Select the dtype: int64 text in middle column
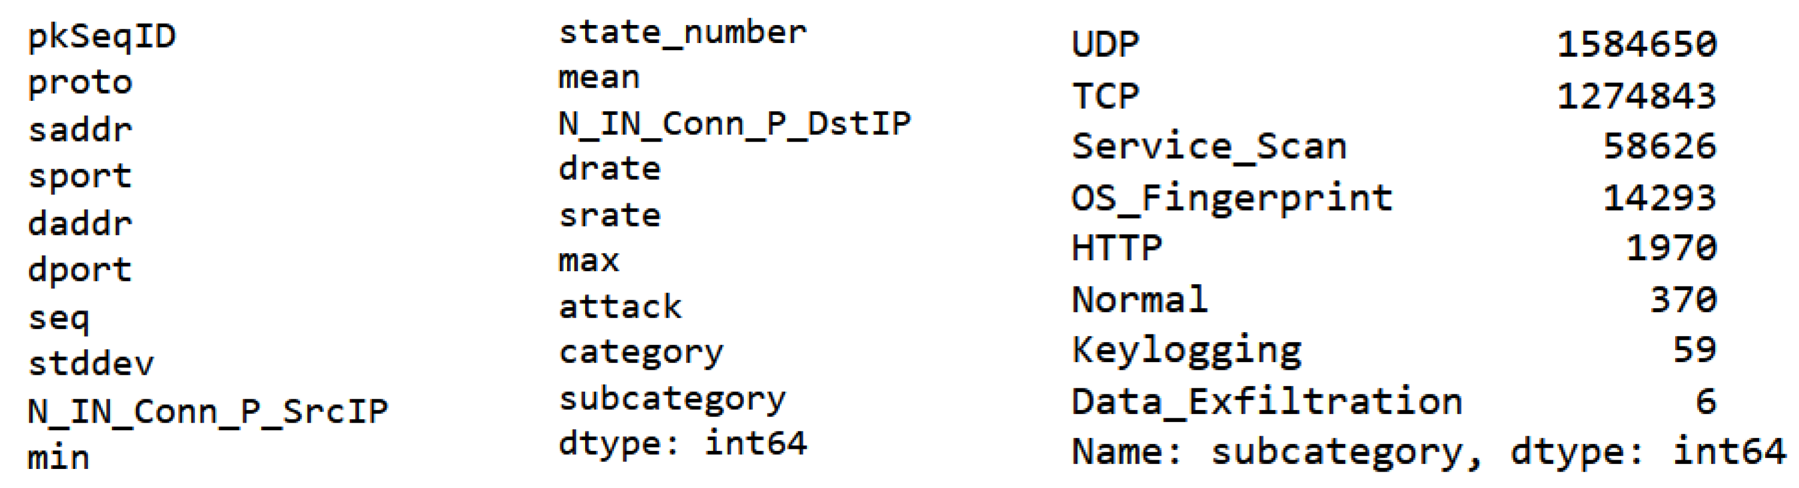1799x488 pixels. (682, 443)
